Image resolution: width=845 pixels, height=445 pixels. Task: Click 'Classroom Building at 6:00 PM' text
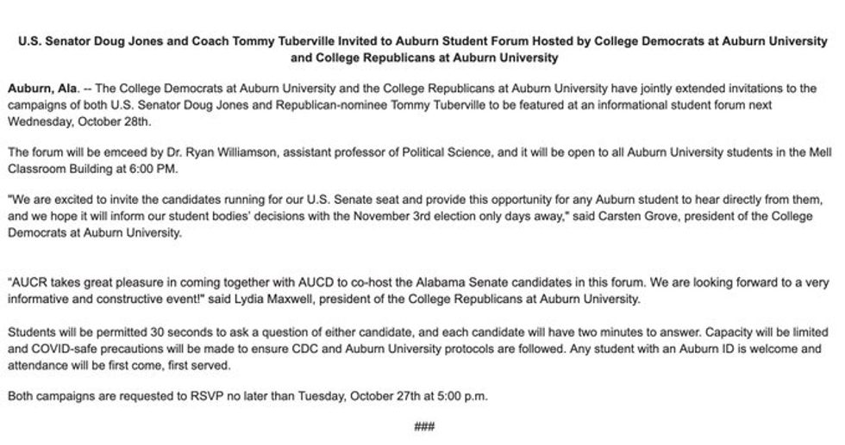tap(91, 169)
